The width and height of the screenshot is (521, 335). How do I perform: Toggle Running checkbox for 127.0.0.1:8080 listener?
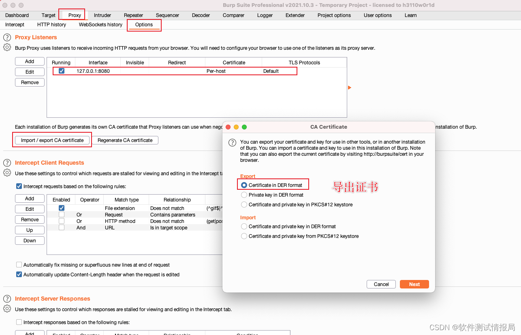[x=62, y=71]
